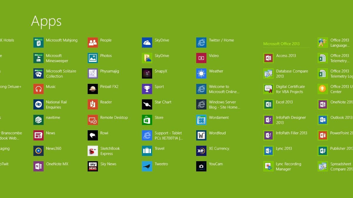The height and width of the screenshot is (198, 353).
Task: Open the YouCam camera icon
Action: 201,166
